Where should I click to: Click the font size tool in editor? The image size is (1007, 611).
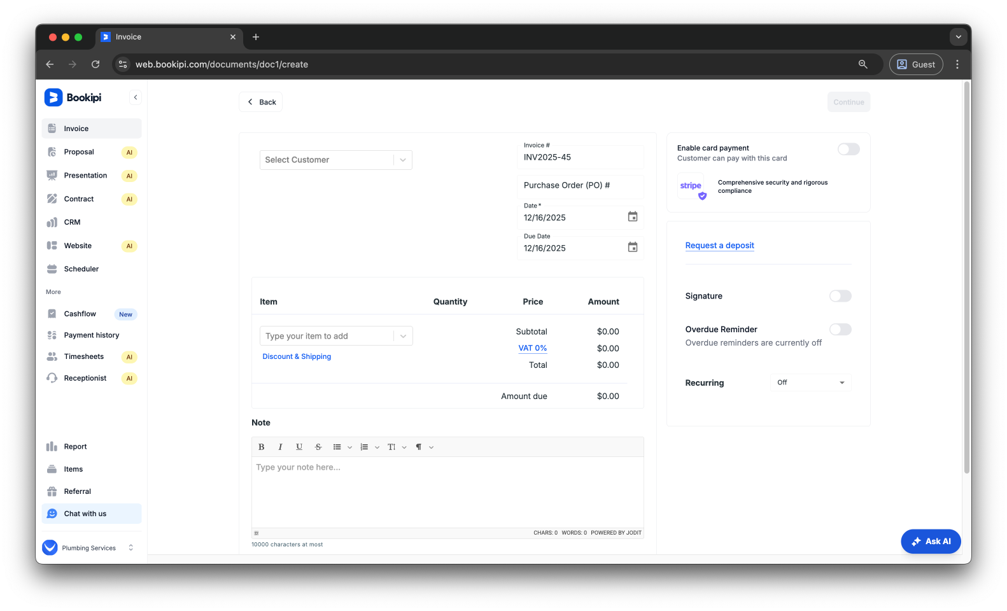[391, 447]
